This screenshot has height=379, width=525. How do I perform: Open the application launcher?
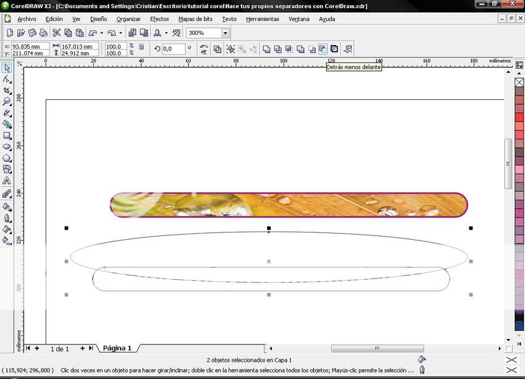[157, 33]
